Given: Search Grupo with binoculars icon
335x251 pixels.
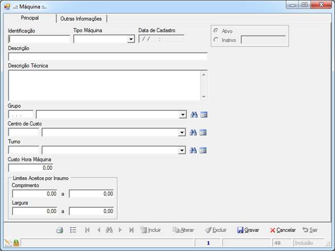Looking at the screenshot, I should [194, 115].
